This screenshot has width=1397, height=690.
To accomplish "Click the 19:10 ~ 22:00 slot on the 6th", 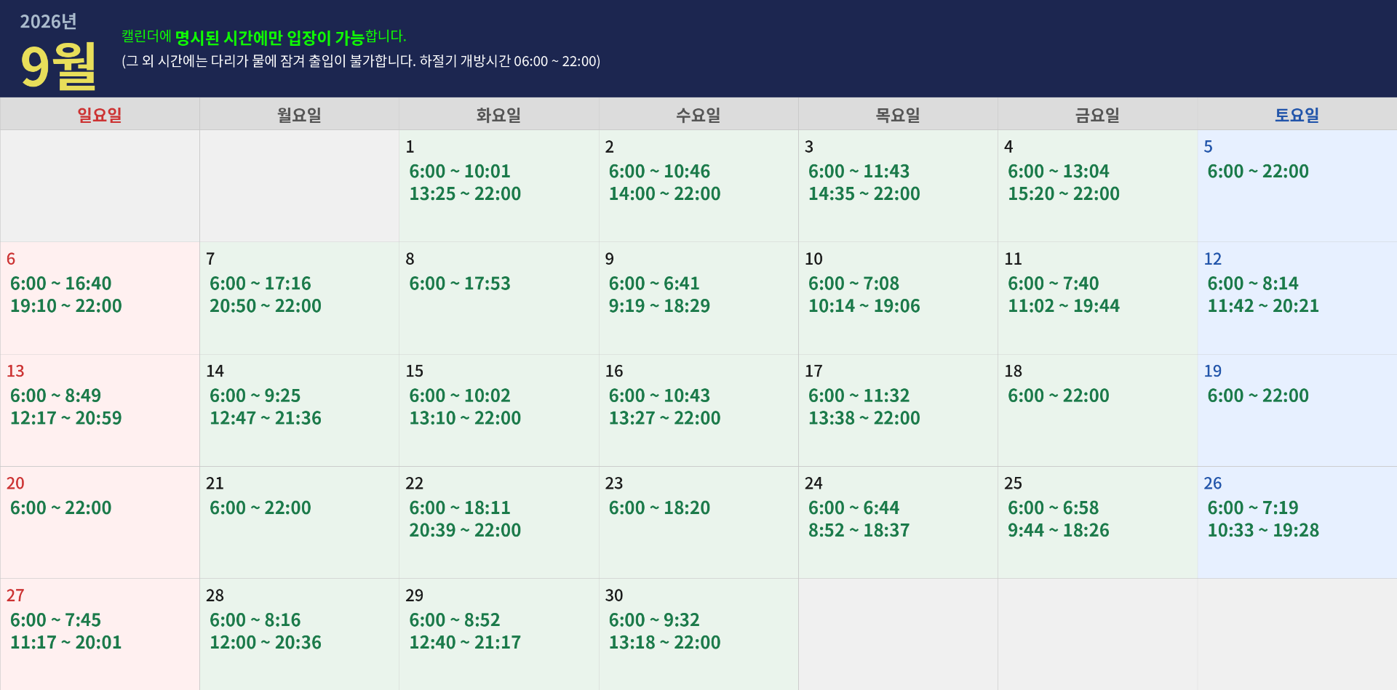I will (x=66, y=306).
